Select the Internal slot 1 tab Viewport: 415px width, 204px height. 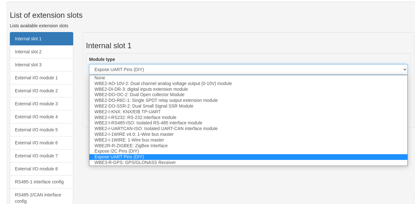click(x=42, y=39)
